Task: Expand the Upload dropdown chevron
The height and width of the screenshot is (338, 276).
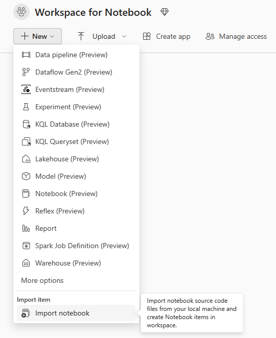Action: click(124, 36)
